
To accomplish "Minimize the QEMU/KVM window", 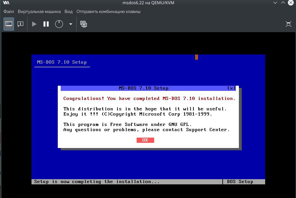I will 275,3.
